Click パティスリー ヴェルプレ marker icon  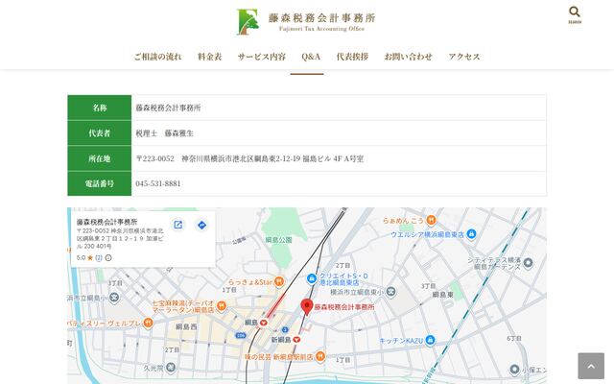[148, 323]
